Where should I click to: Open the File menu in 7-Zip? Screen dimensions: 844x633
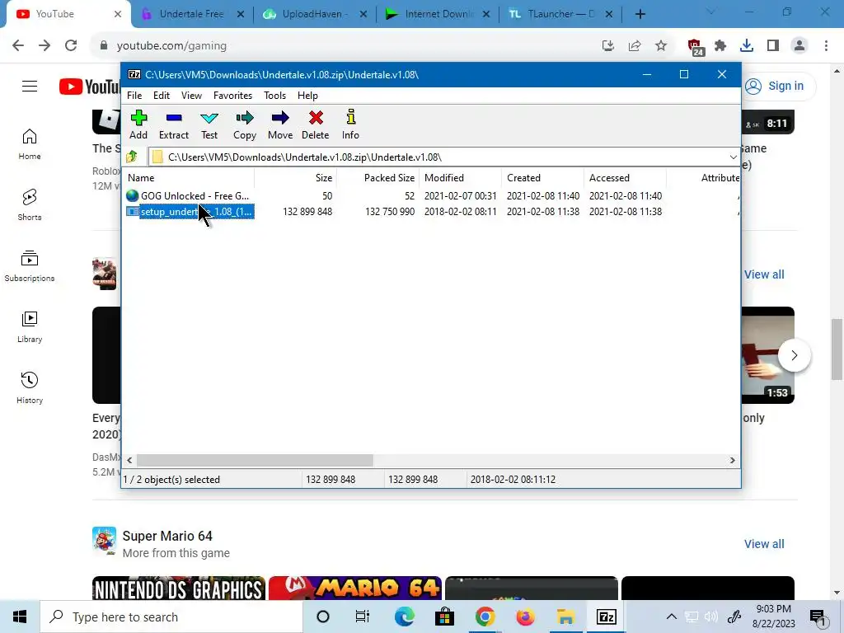[134, 96]
